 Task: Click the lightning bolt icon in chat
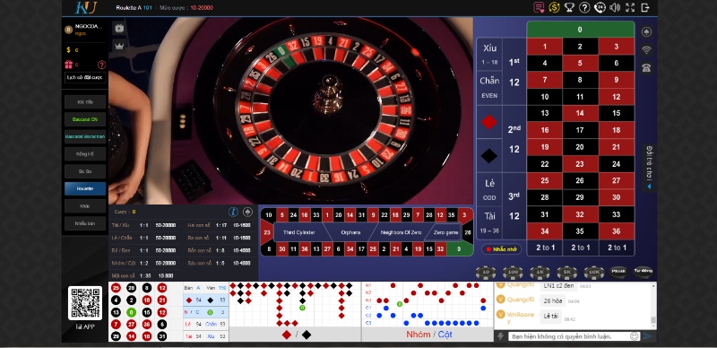pos(501,336)
